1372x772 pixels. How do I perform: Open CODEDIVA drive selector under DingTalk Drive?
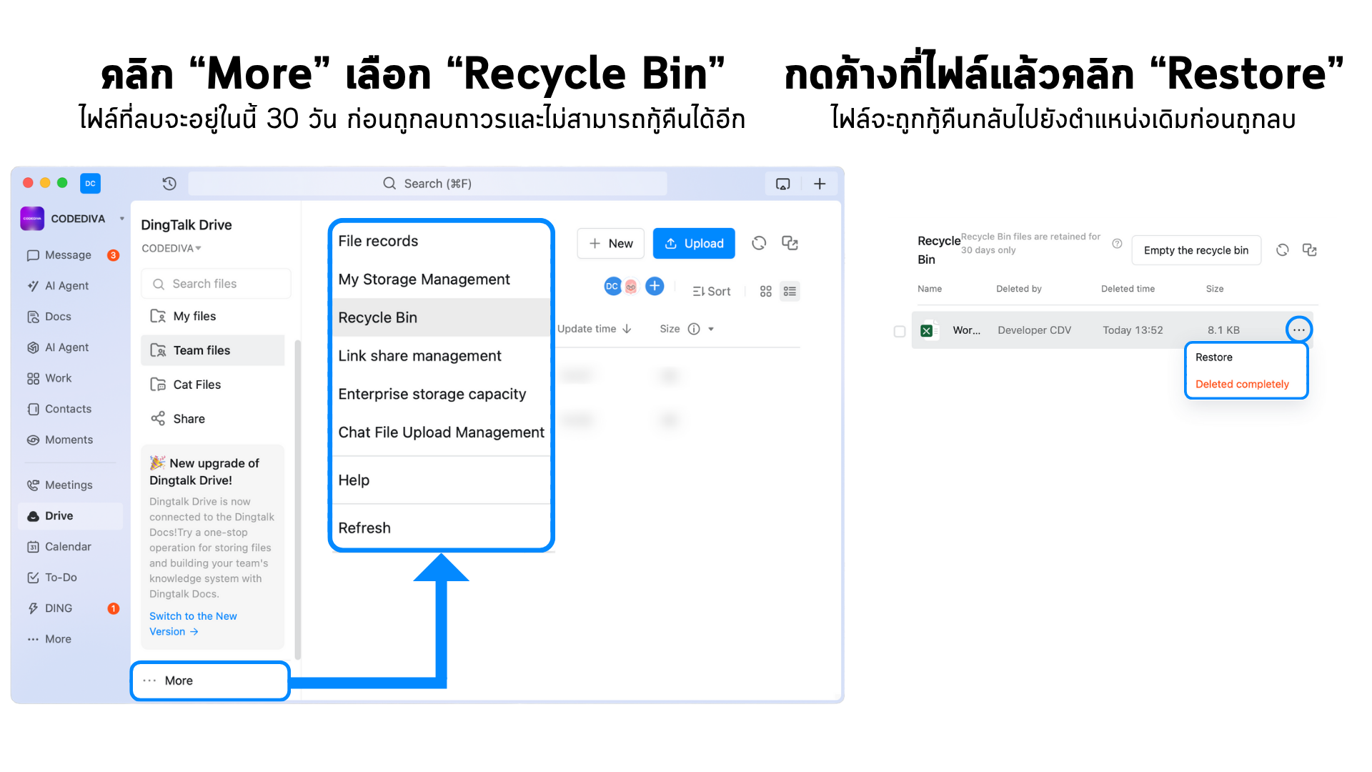click(171, 249)
